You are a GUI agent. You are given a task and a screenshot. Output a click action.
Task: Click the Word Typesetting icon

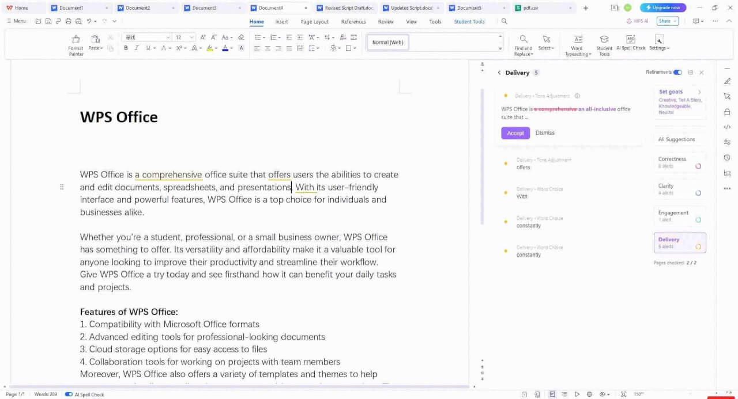(x=577, y=44)
